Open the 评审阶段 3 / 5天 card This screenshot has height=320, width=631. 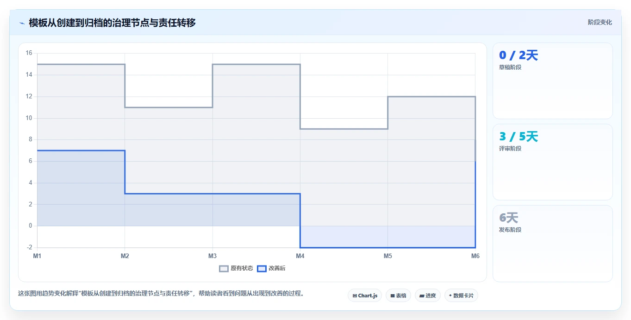click(x=553, y=162)
